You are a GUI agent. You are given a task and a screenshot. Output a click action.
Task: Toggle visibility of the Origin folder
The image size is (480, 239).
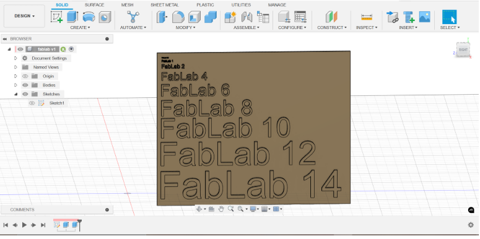pyautogui.click(x=25, y=76)
